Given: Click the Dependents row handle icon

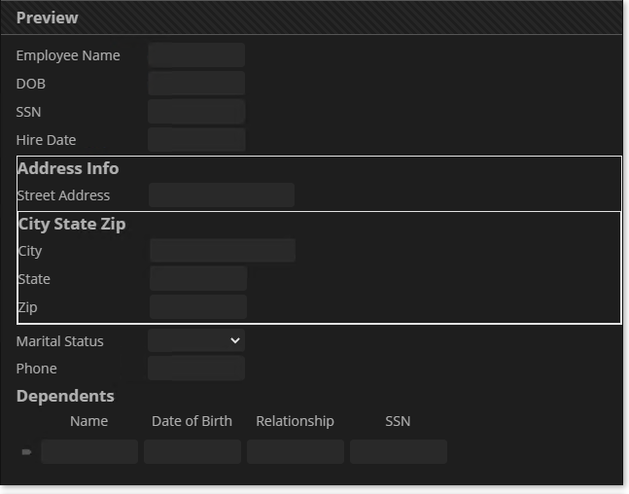Looking at the screenshot, I should point(26,452).
